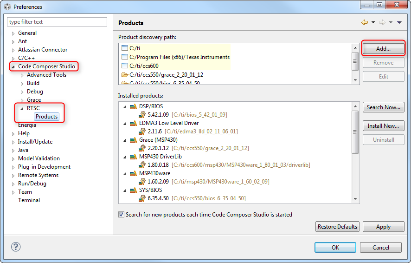
Task: Select Products under RTSC
Action: point(47,117)
